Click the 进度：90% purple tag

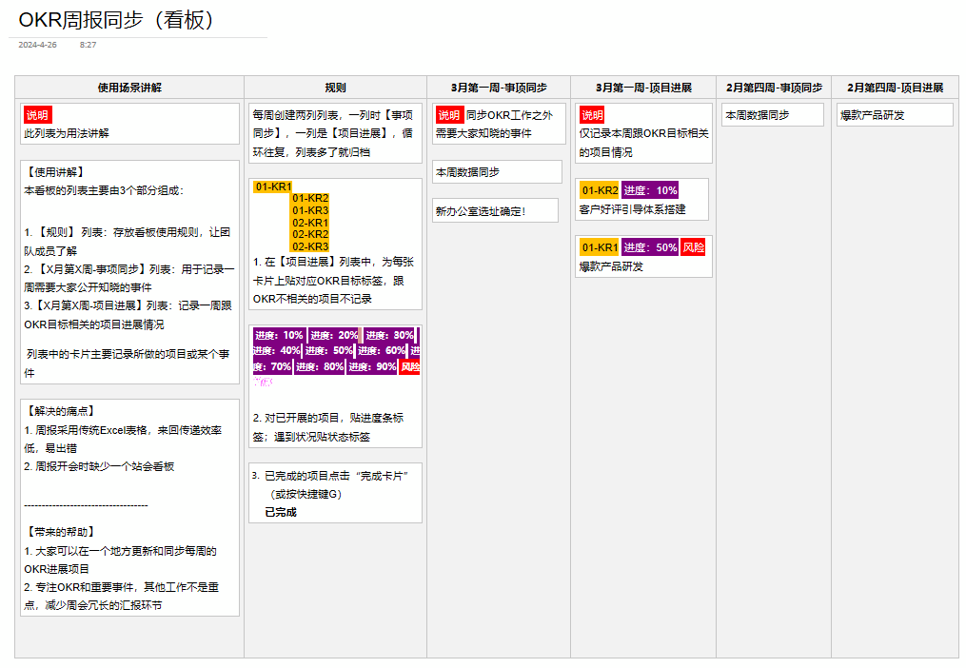(372, 366)
